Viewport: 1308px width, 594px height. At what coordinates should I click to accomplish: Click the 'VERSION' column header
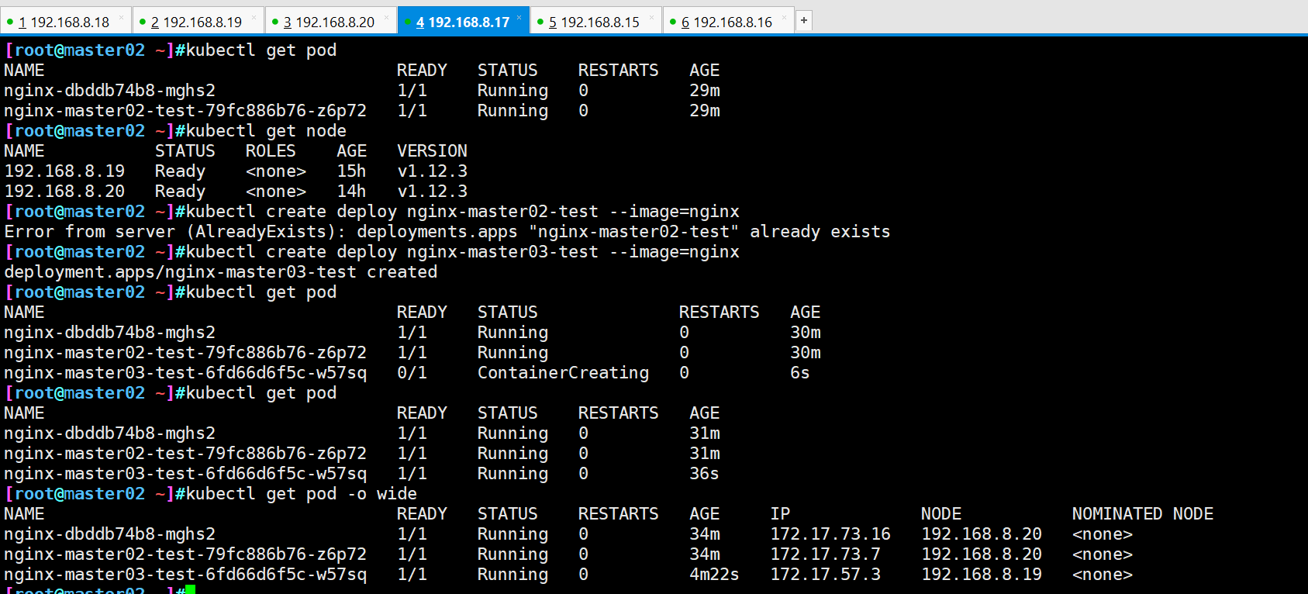[432, 150]
